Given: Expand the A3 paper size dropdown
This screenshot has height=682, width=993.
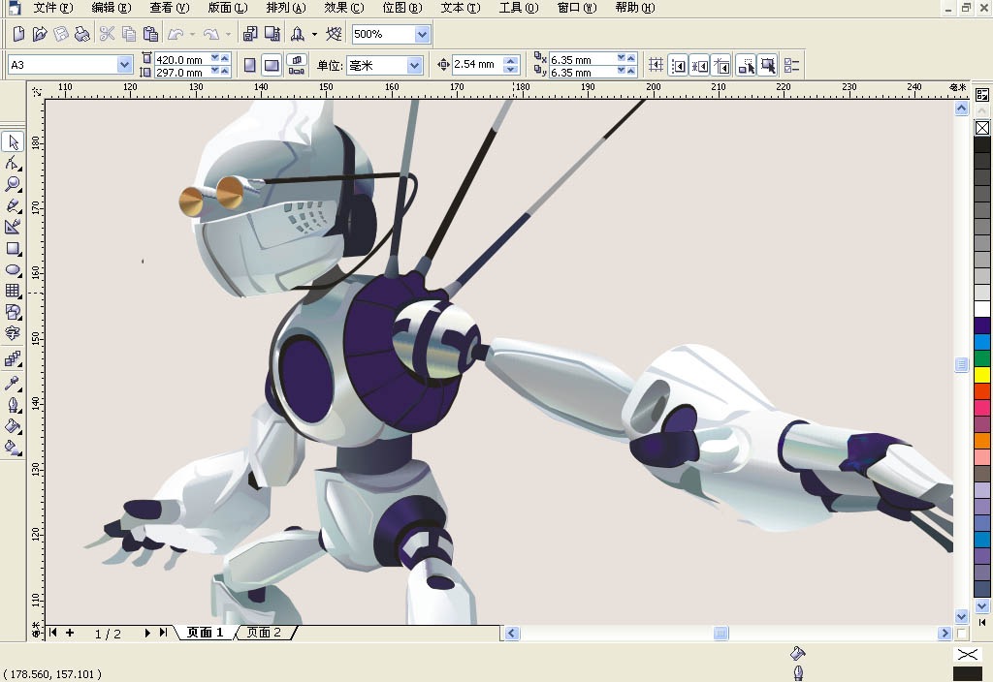Looking at the screenshot, I should (124, 65).
